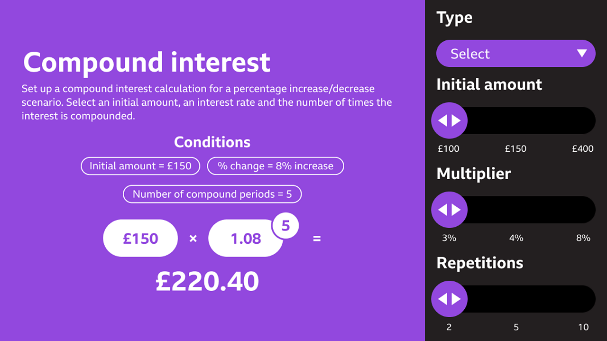Click right arrow on Repetitions slider handle
This screenshot has width=607, height=341.
[x=456, y=299]
